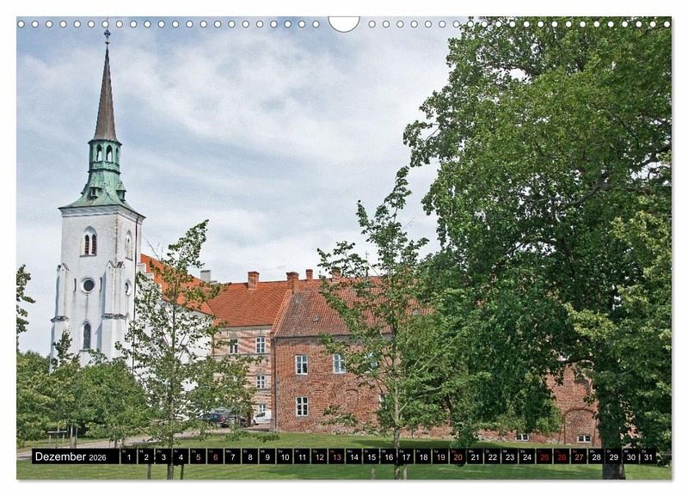Select day 10 in the calendar strip
This screenshot has width=688, height=496.
tap(285, 456)
